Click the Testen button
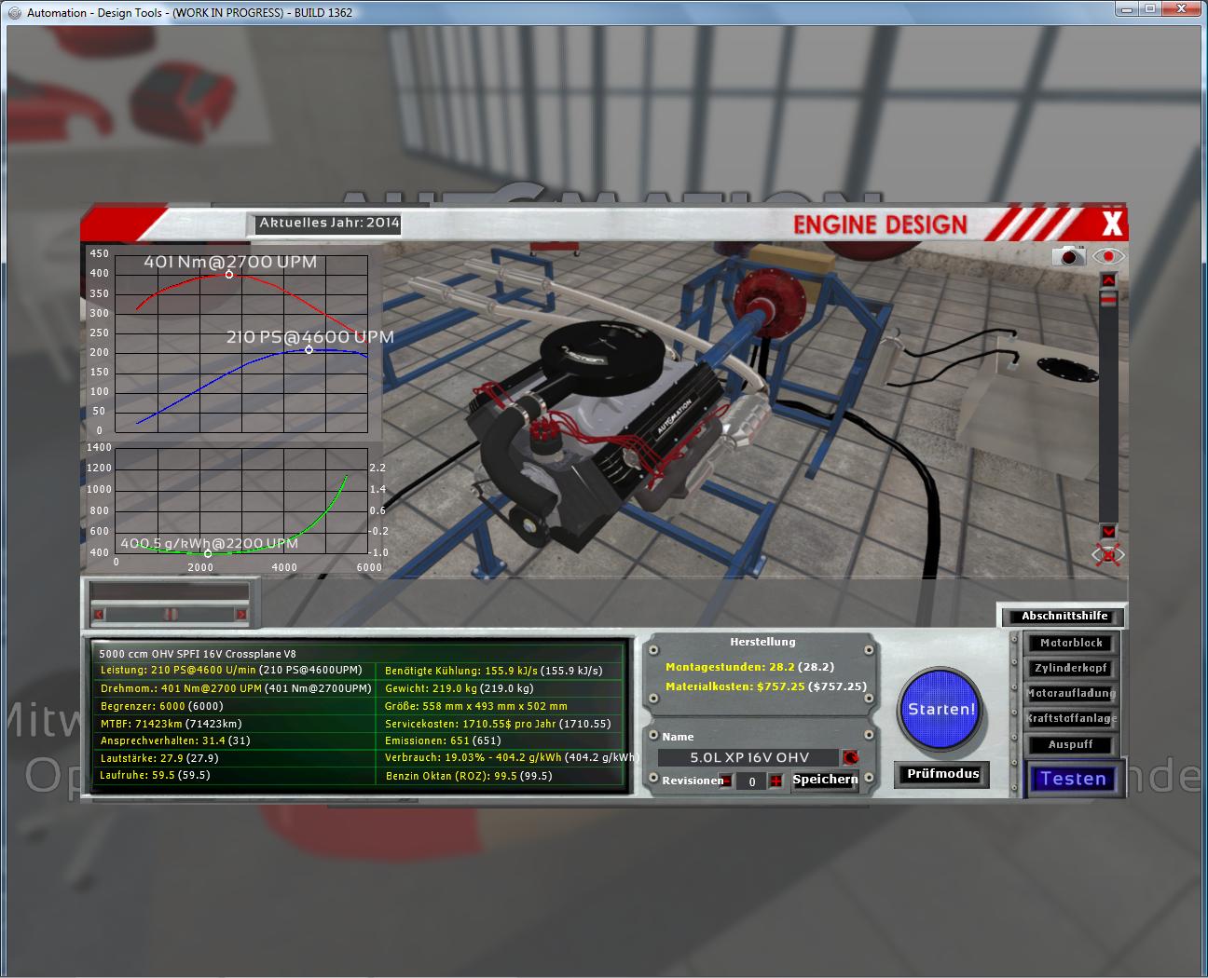The image size is (1208, 978). [1073, 779]
